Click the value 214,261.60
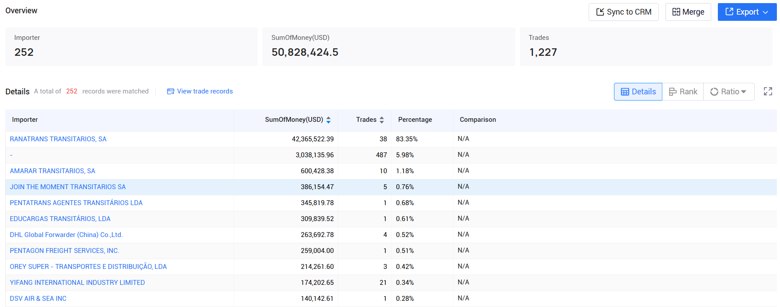Viewport: 780px width, 307px height. [x=317, y=267]
